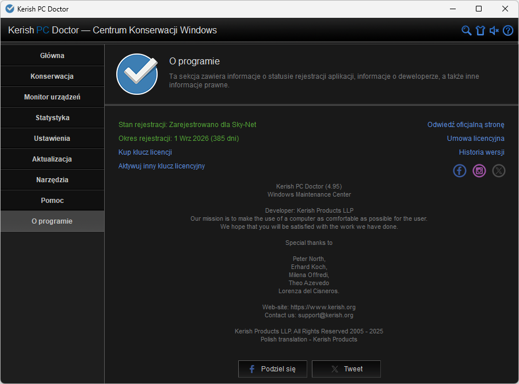Open the Narzędzia section

(52, 180)
